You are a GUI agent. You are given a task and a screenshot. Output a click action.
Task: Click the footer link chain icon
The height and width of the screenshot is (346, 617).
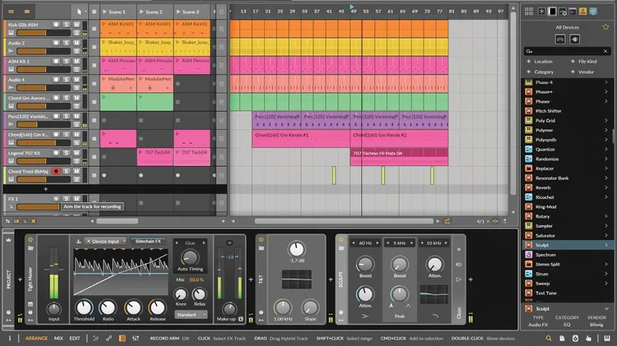tap(109, 338)
